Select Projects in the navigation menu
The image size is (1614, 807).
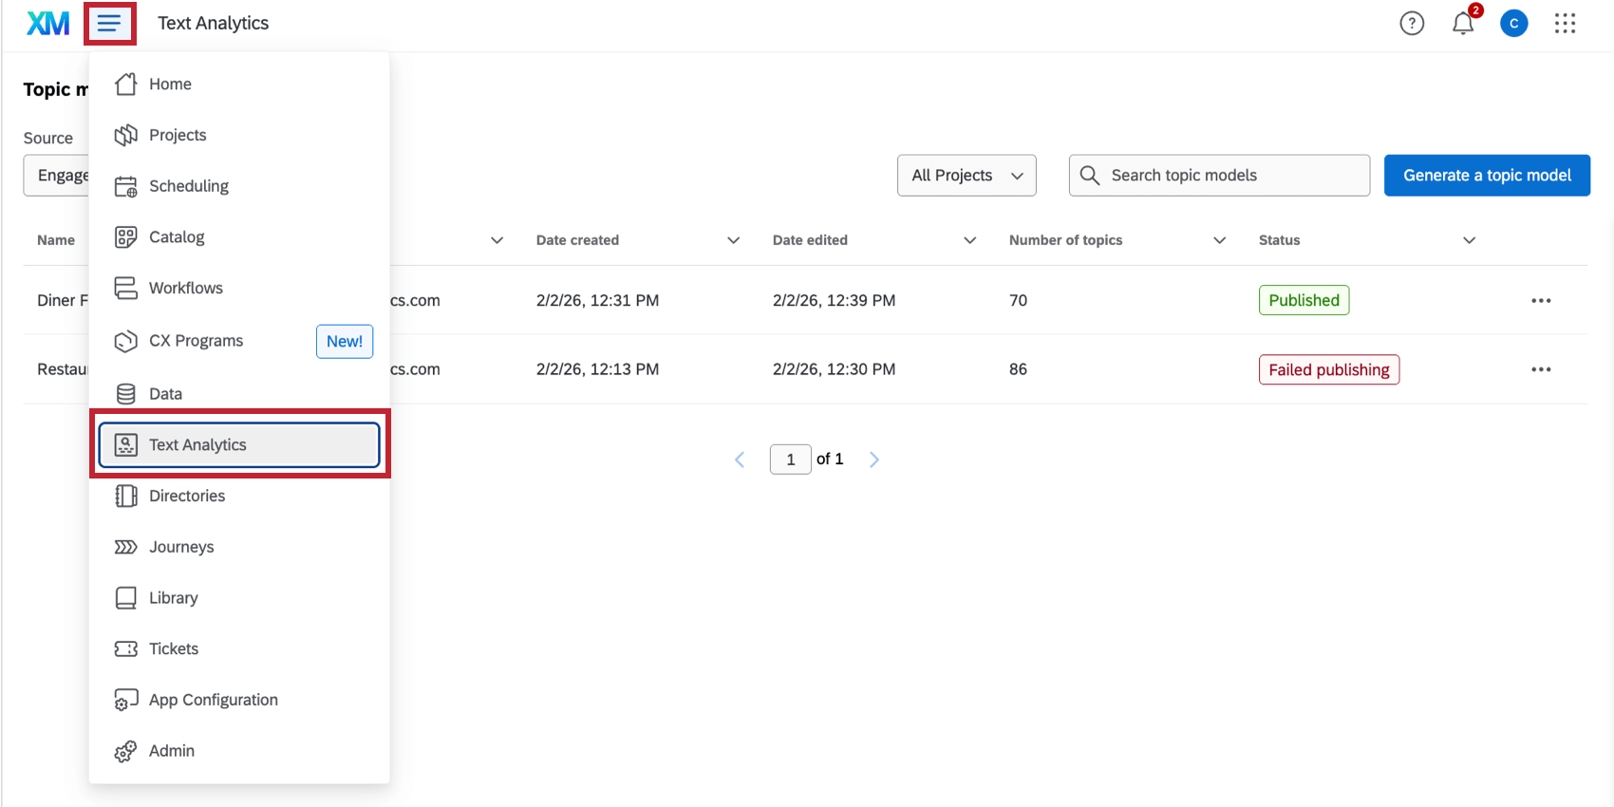point(178,135)
